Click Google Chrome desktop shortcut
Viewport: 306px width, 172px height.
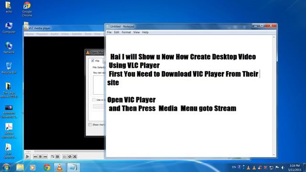[x=27, y=9]
